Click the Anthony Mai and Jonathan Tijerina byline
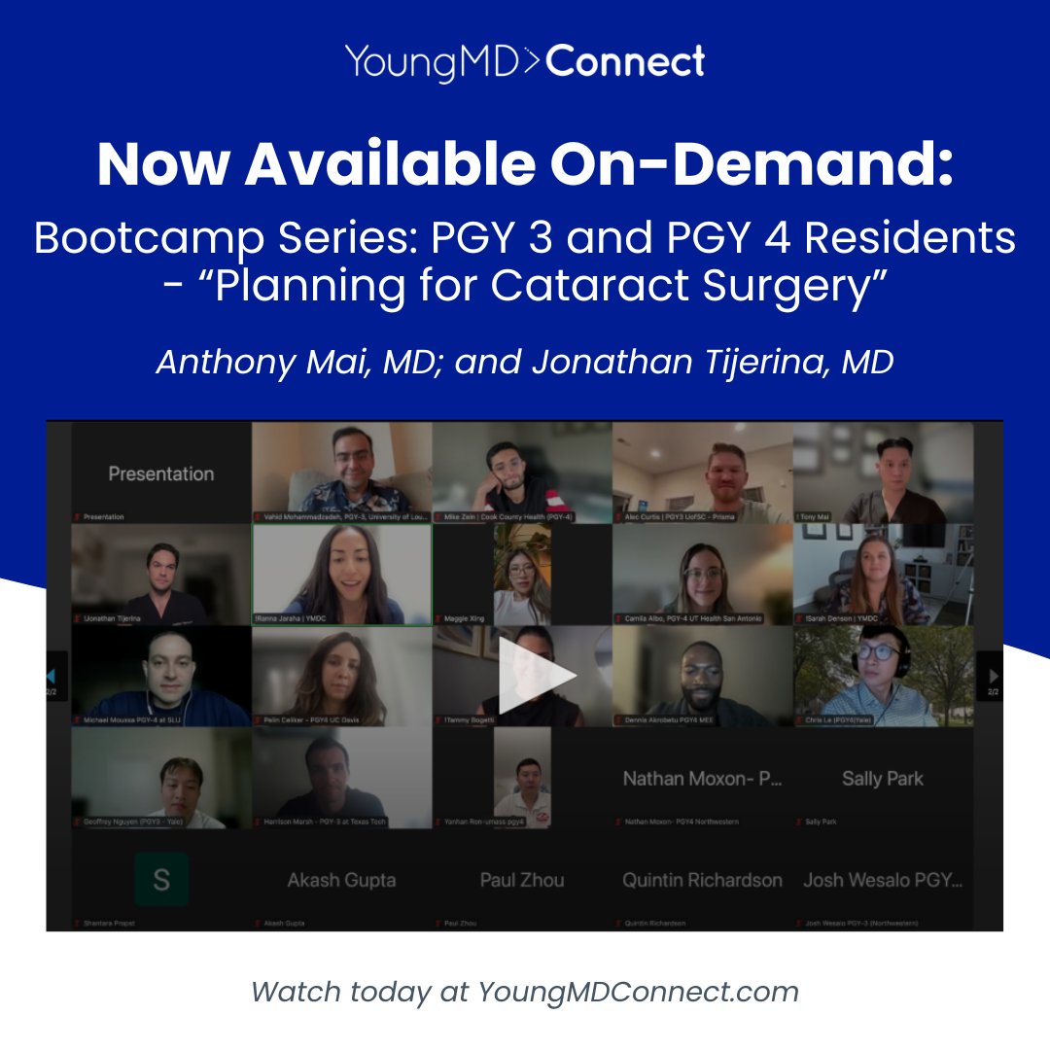The width and height of the screenshot is (1050, 1050). pyautogui.click(x=525, y=363)
